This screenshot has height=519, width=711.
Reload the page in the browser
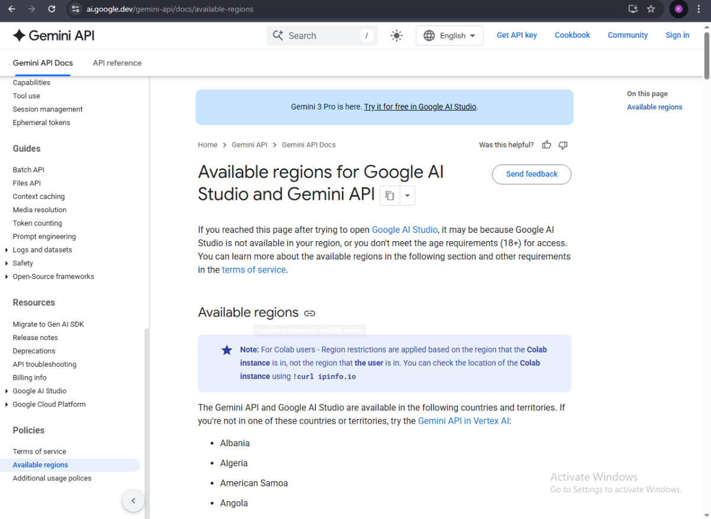(x=52, y=9)
